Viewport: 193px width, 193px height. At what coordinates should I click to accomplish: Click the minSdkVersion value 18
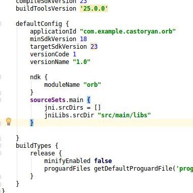(83, 39)
